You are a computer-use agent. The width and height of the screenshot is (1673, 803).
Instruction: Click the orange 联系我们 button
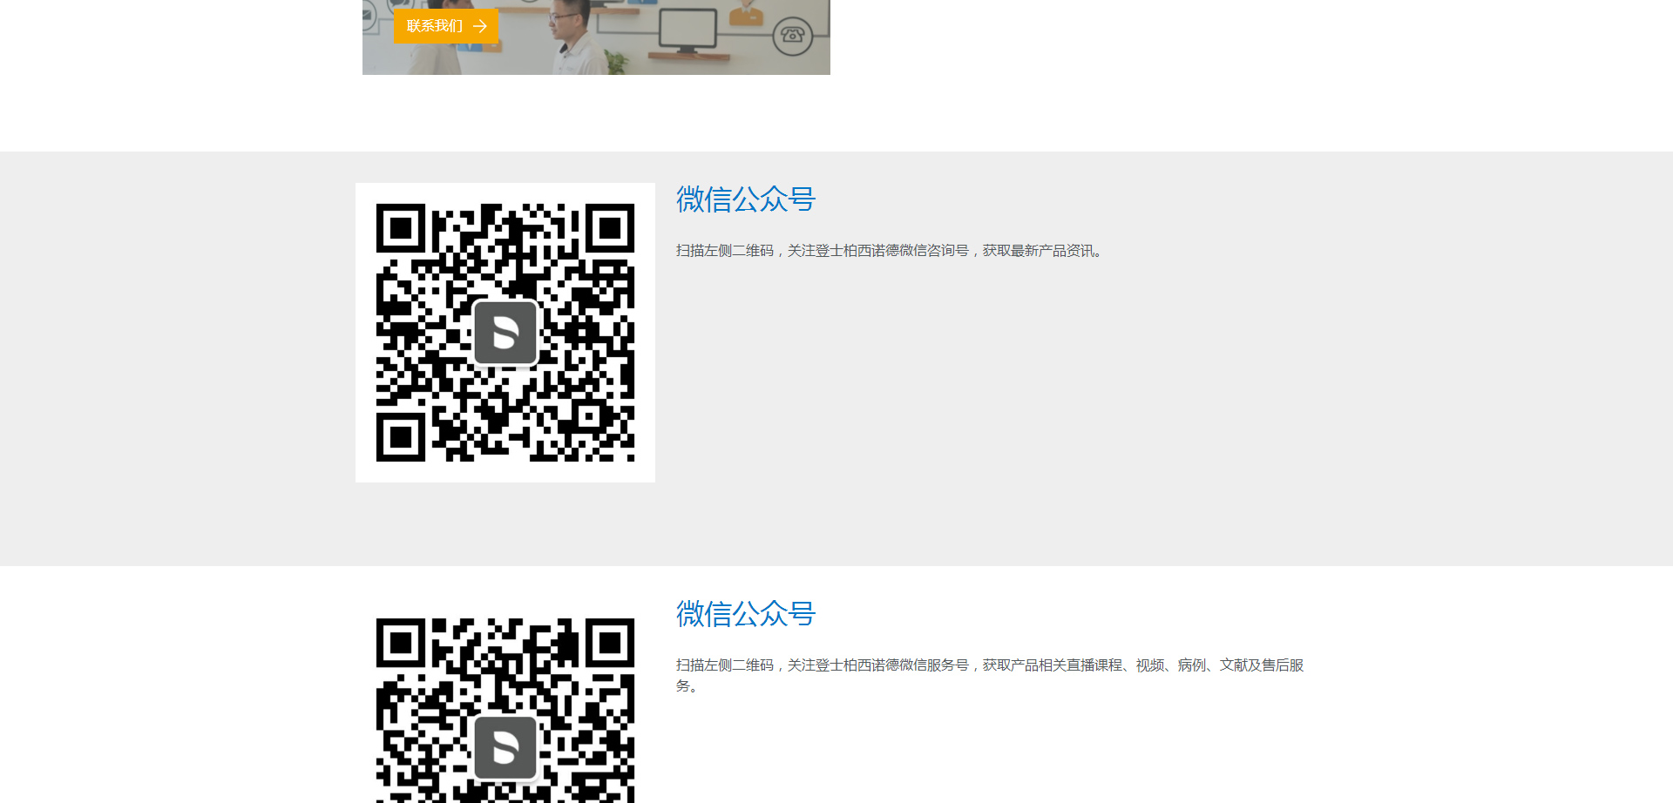click(445, 26)
